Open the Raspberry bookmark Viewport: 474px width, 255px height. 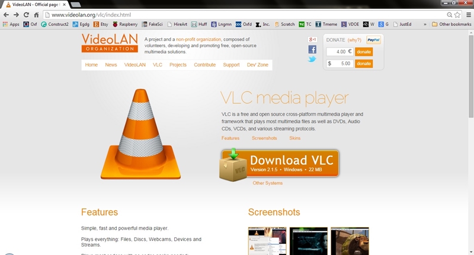125,24
